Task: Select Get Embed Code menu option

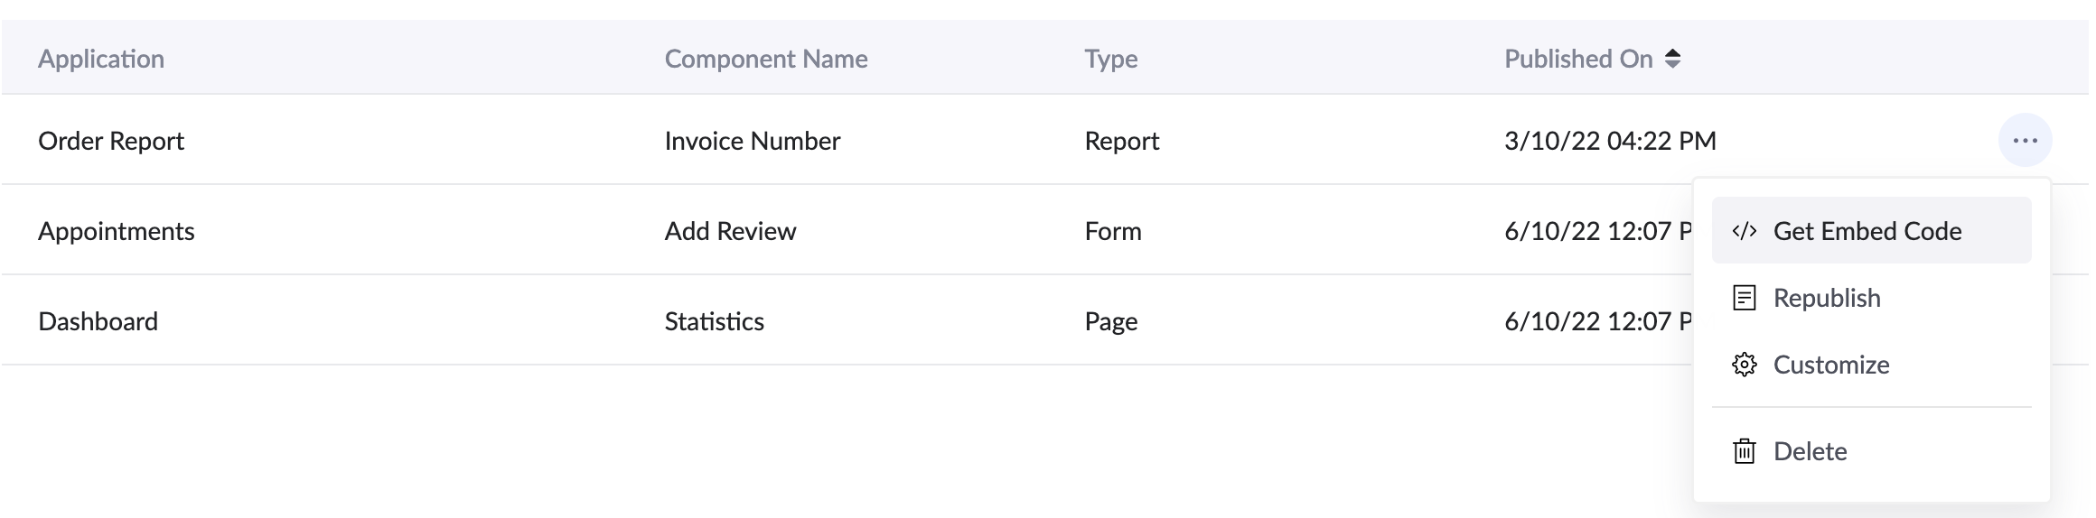Action: tap(1867, 231)
